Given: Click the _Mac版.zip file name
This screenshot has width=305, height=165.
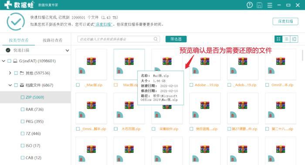Looking at the screenshot, I should pos(93,85).
